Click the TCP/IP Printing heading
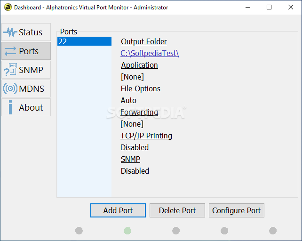Image resolution: width=302 pixels, height=241 pixels. tap(146, 136)
